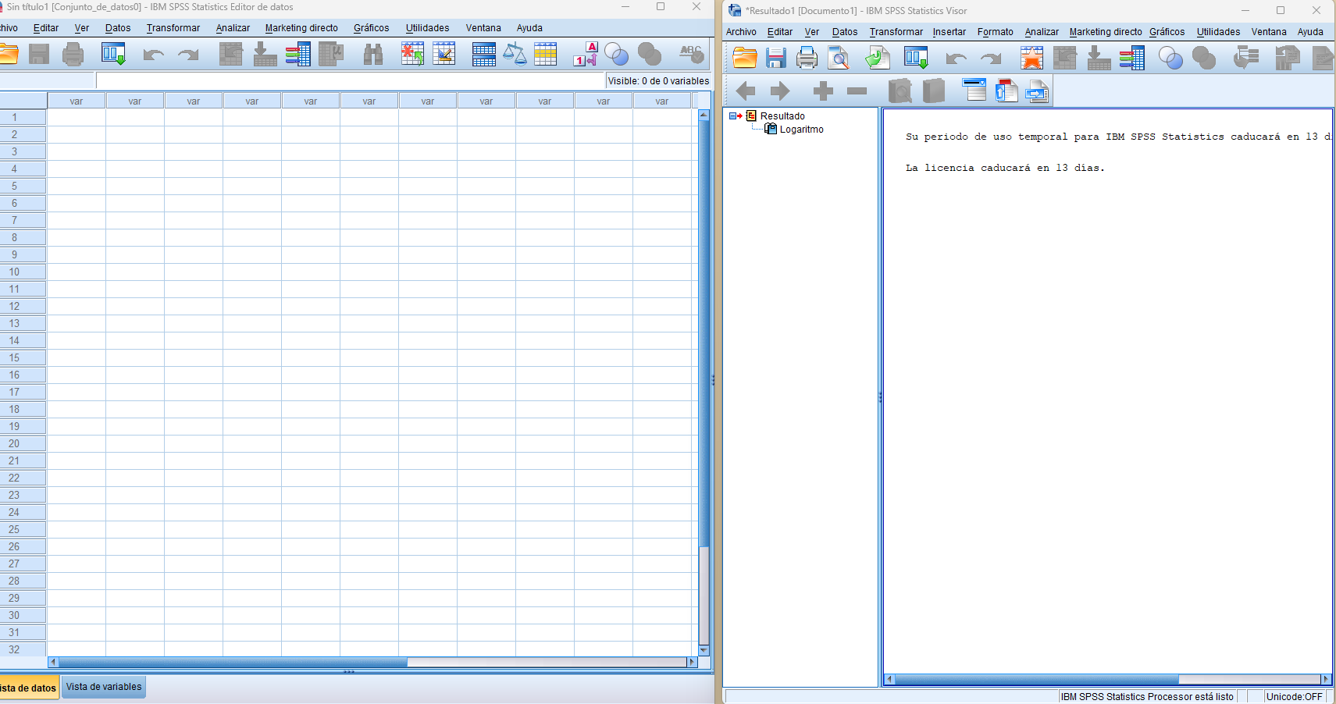Click the Insert Heading icon in Viewer
The width and height of the screenshot is (1336, 704).
click(x=974, y=91)
